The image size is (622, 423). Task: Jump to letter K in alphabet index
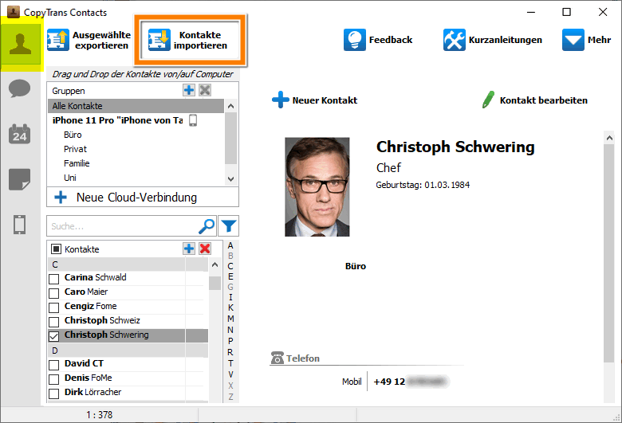230,307
